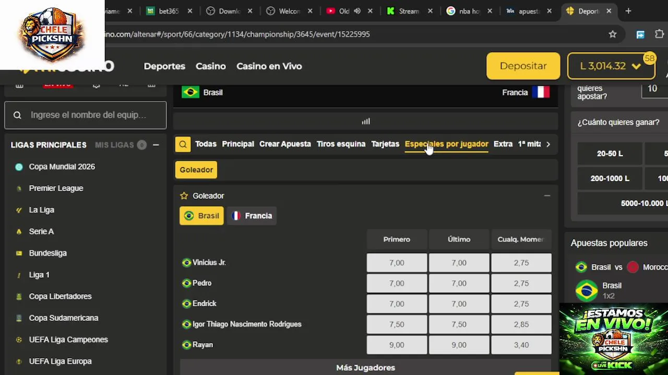Click the statistics bars icon under the match header

click(x=366, y=121)
